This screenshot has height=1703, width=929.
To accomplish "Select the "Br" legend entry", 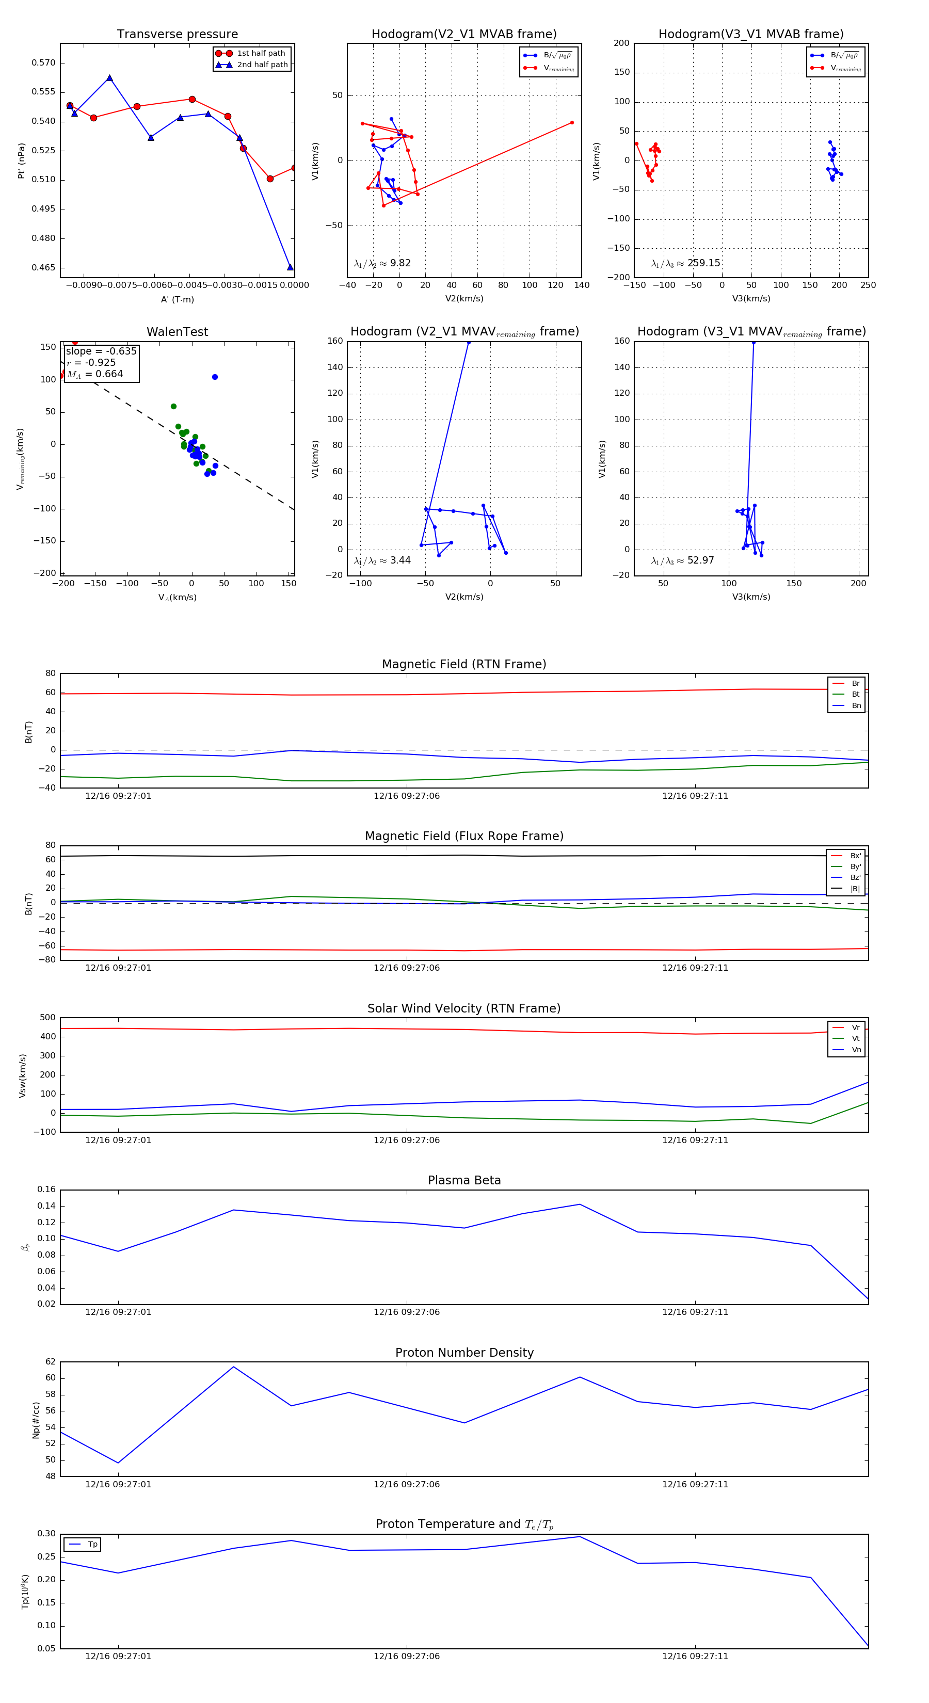I will point(846,684).
